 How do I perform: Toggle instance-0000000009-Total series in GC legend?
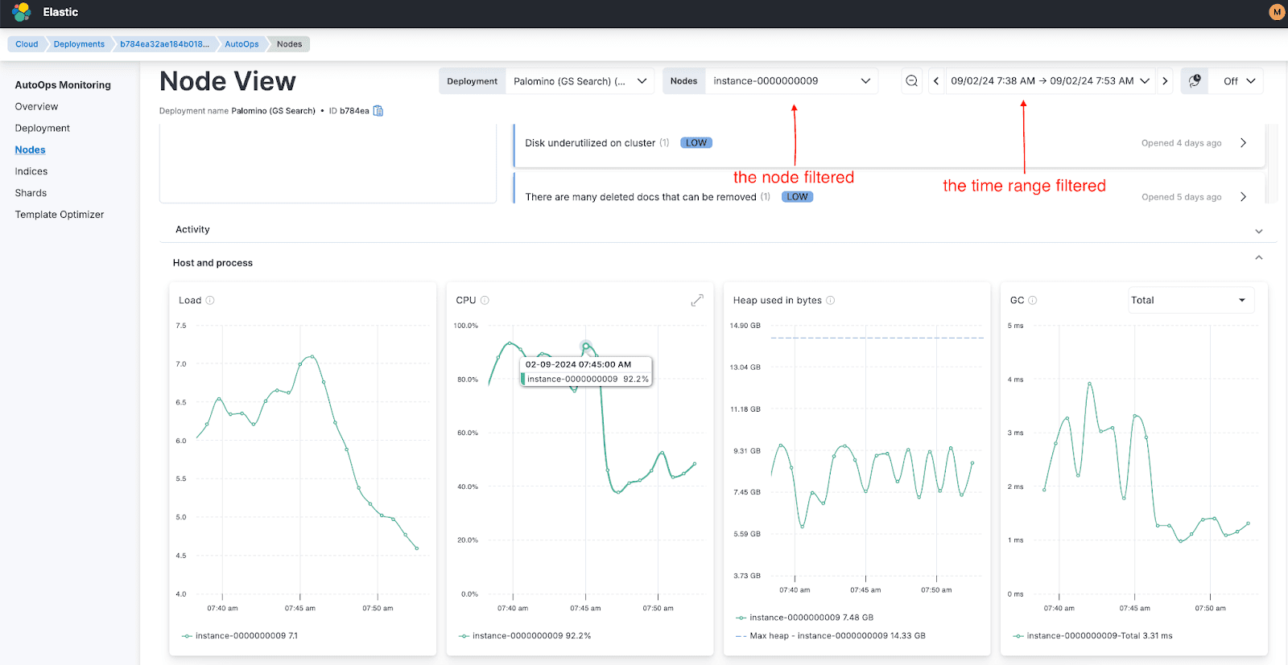click(x=1092, y=636)
